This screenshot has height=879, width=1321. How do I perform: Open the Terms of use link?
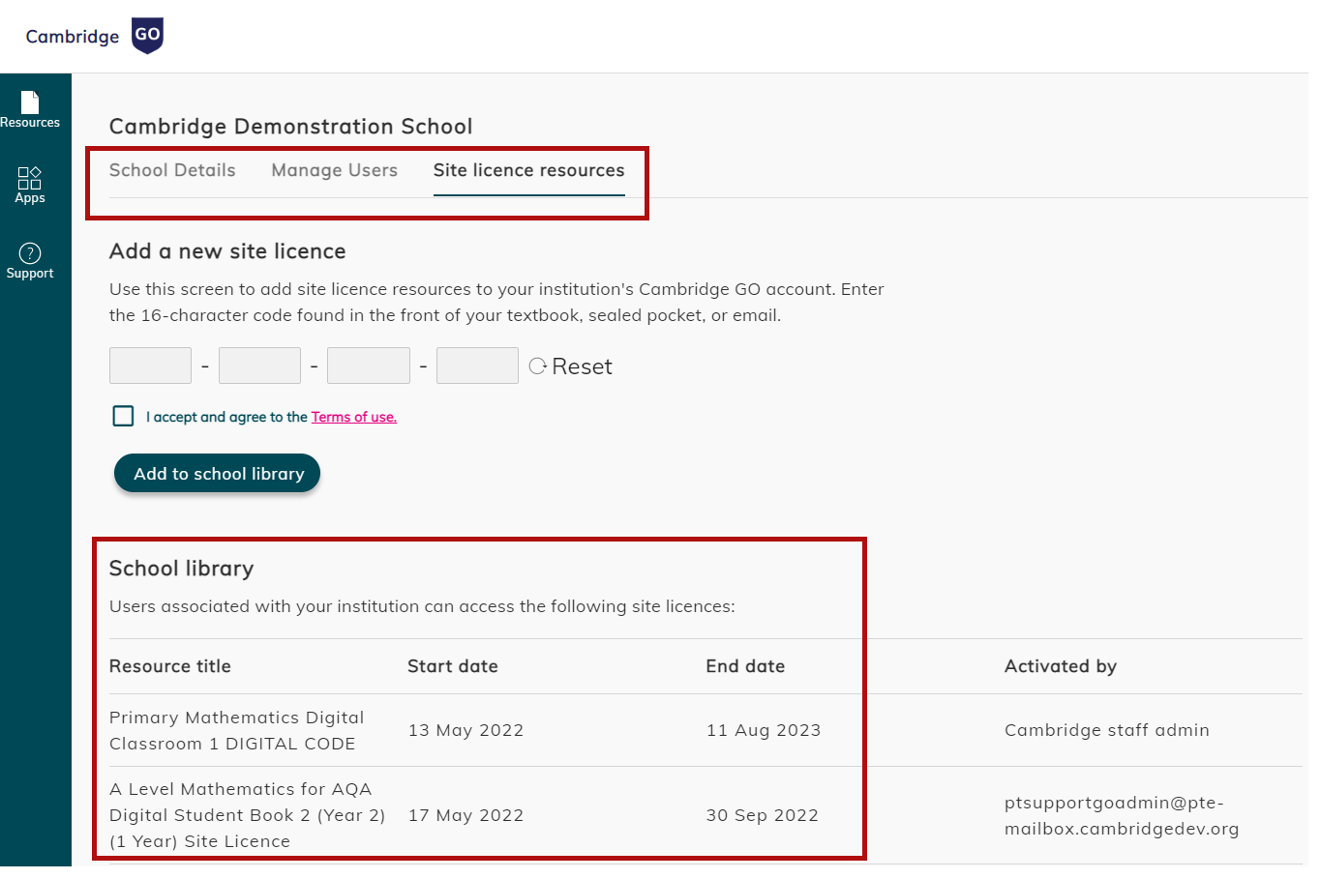[353, 416]
